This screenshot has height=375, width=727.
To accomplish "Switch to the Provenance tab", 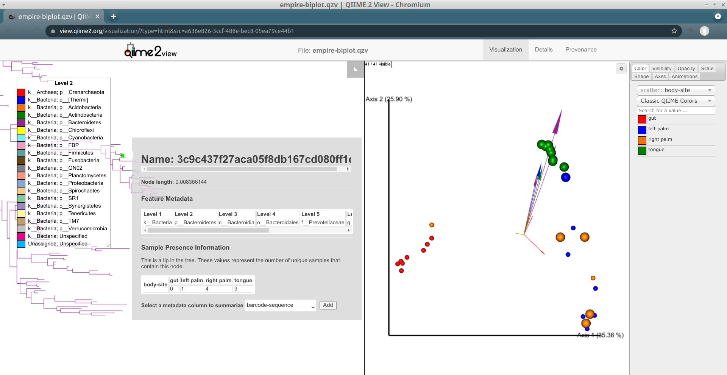I will 581,50.
